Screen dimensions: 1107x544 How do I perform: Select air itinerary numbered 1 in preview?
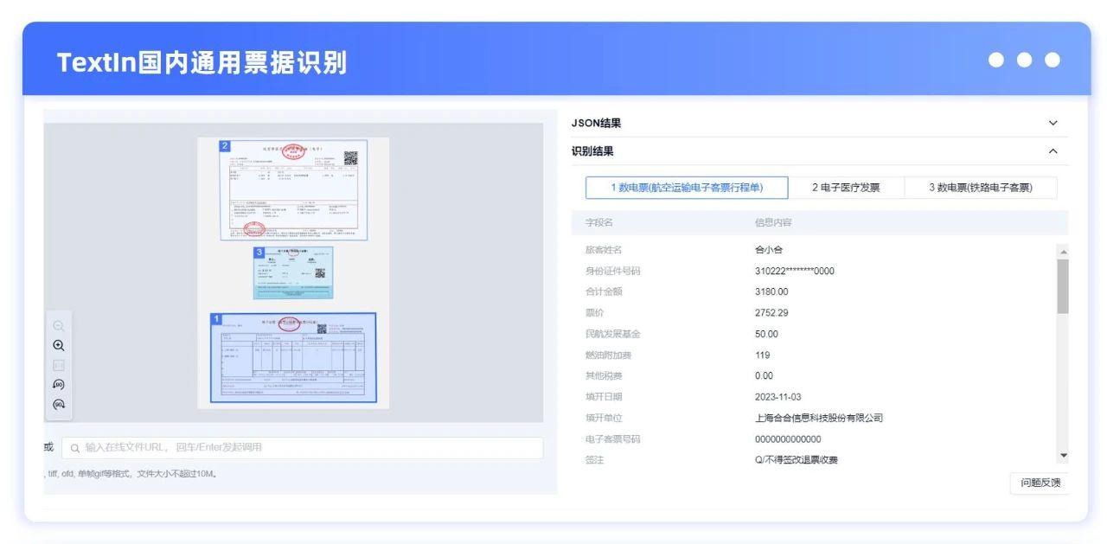[293, 356]
